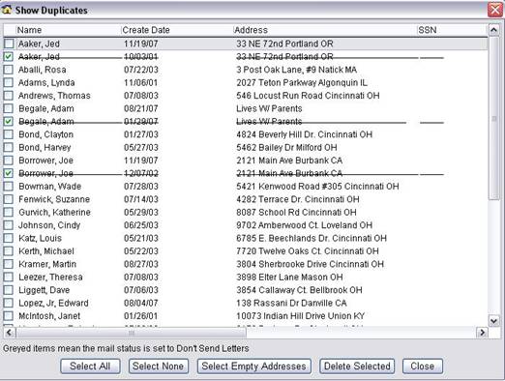Click '546 Locust Run Road Cincinnati OH'
This screenshot has width=505, height=381.
(x=308, y=96)
